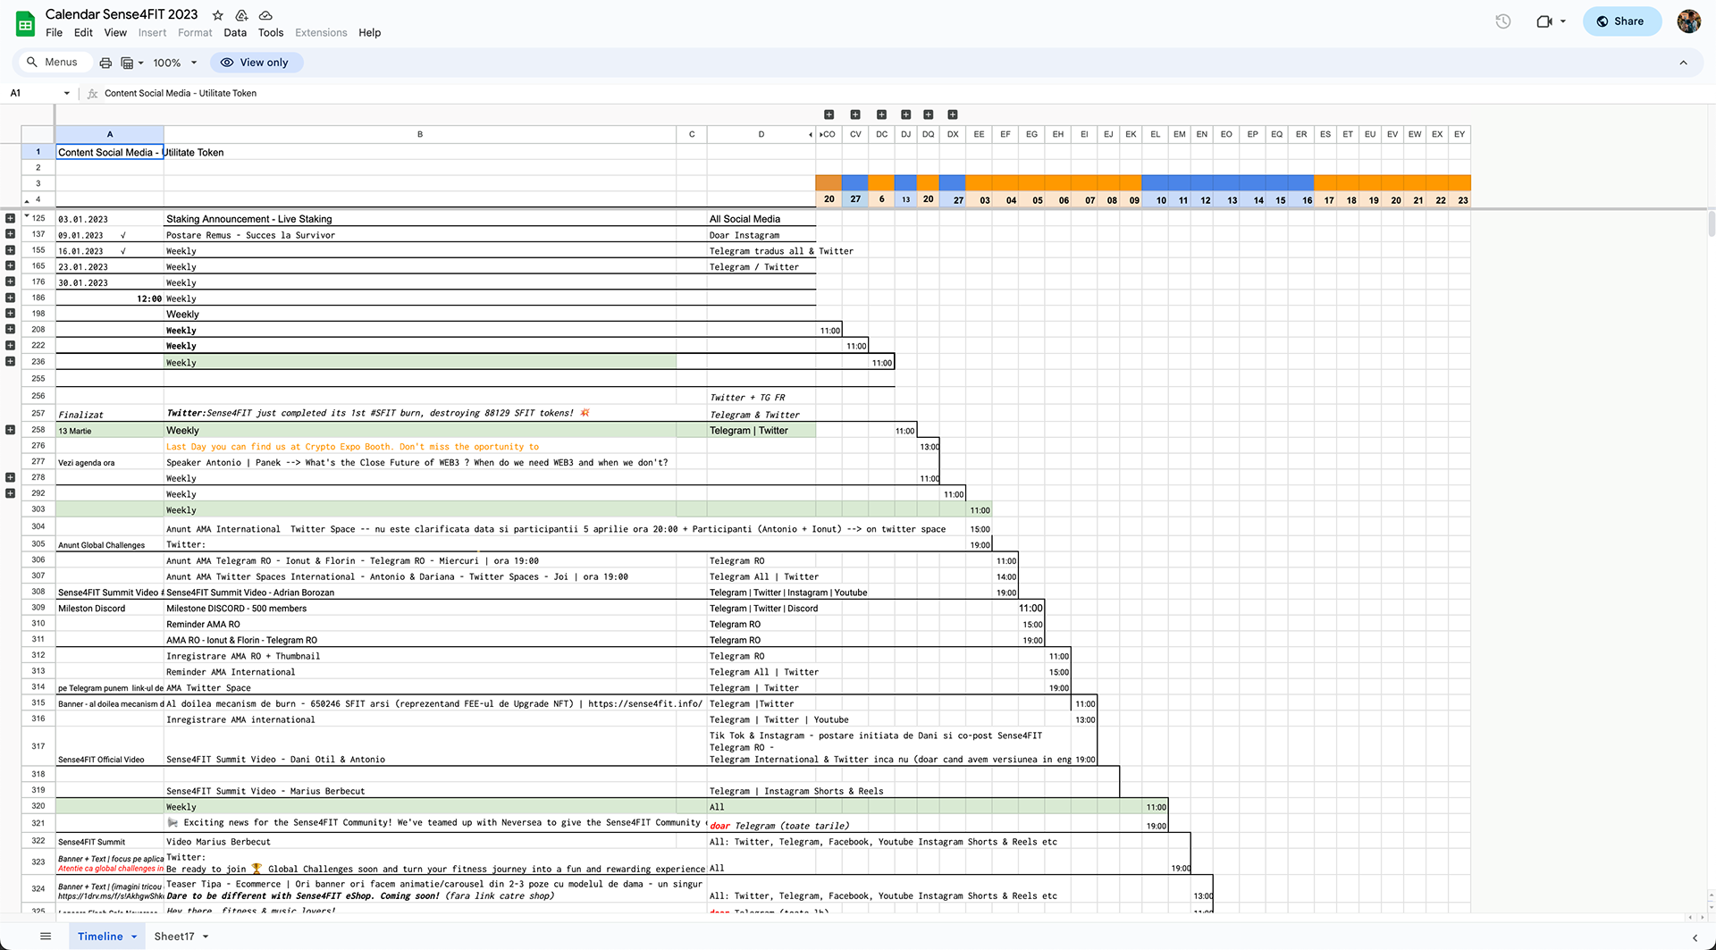
Task: Expand the row group at row 258
Action: pos(10,430)
